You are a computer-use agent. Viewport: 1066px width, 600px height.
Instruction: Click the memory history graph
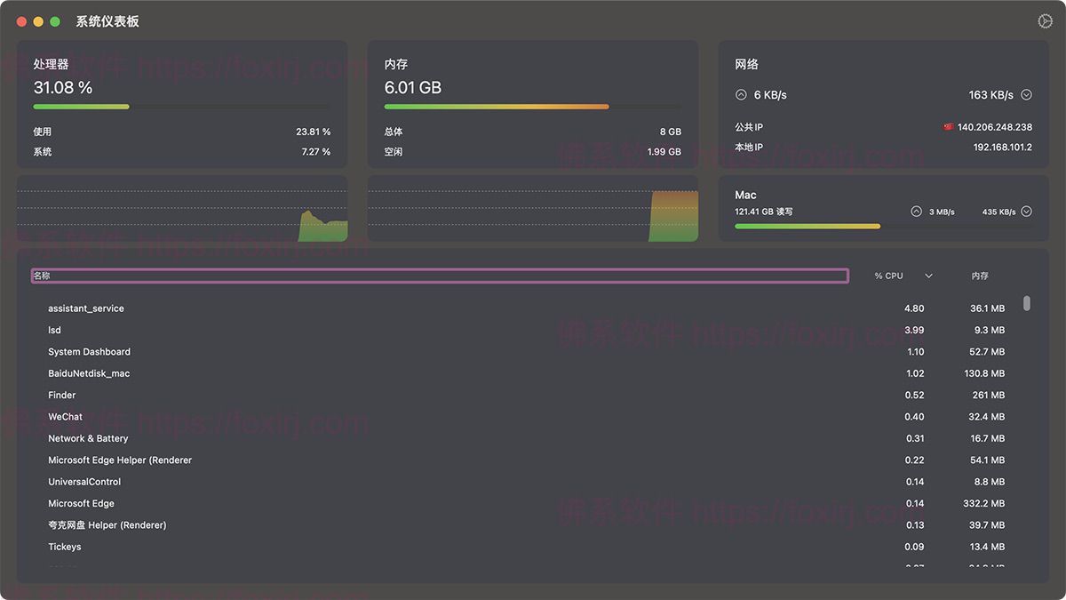533,209
